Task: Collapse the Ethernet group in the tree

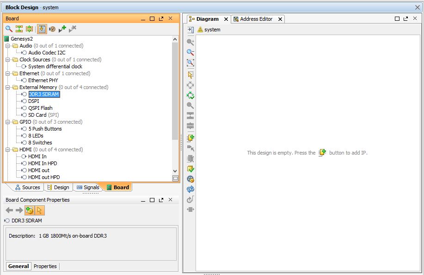Action: point(7,73)
